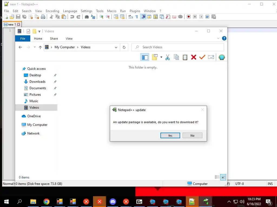Expand the address bar history dropdown
Viewport: 277px width, 207px height.
tap(116, 47)
